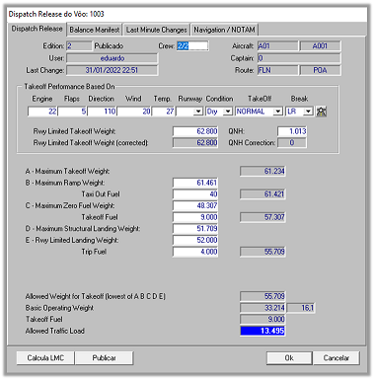Click the Aircraft field showing A01
Screen dimensions: 374x380
277,45
